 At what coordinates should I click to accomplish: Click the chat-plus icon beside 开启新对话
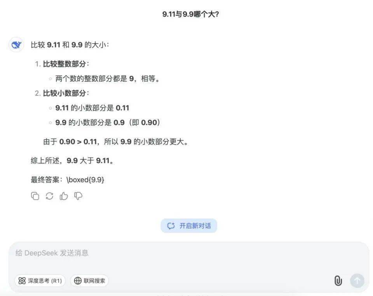tap(171, 226)
